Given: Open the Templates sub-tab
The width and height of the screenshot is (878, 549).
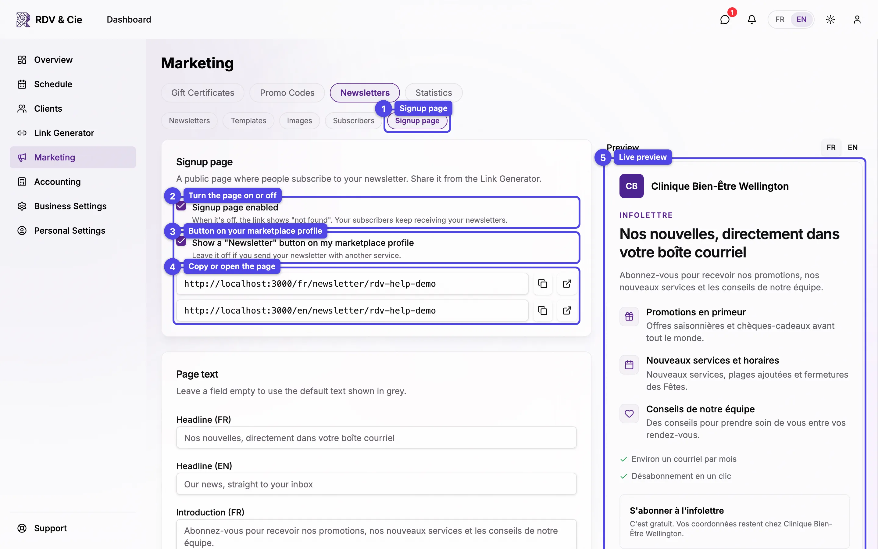Looking at the screenshot, I should coord(248,120).
